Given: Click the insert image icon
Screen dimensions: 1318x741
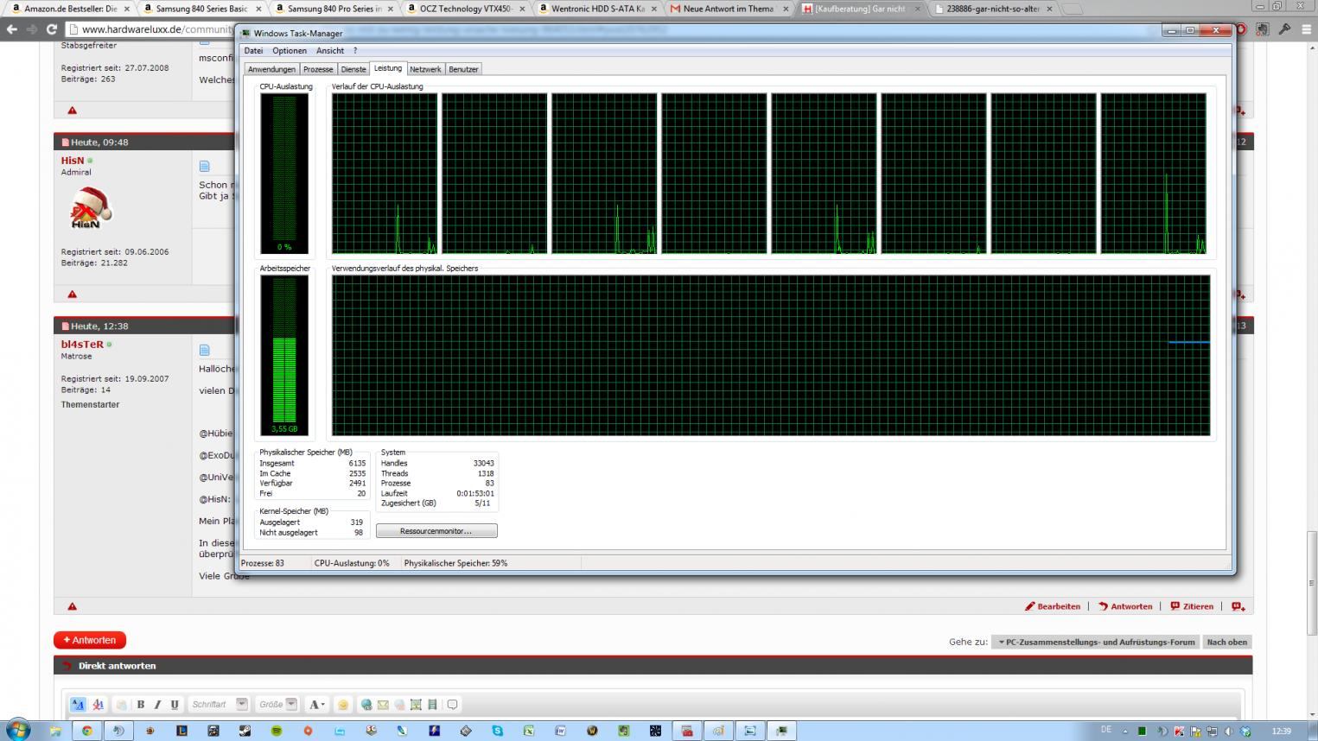Looking at the screenshot, I should point(416,705).
